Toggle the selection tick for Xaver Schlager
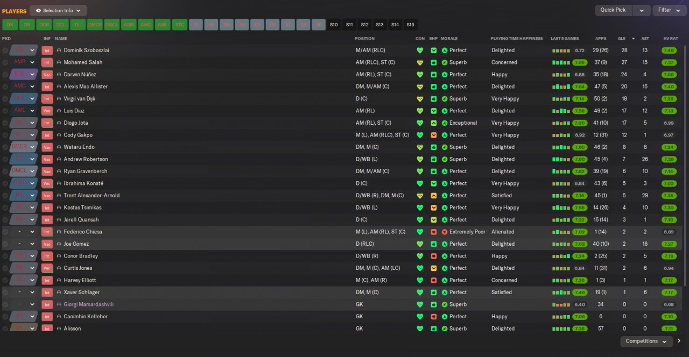 click(x=5, y=292)
